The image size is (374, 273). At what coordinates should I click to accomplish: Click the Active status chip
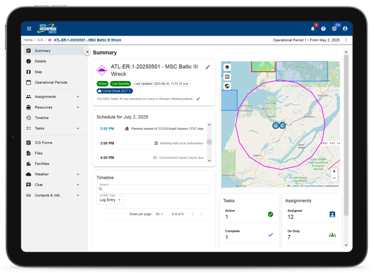tap(103, 84)
